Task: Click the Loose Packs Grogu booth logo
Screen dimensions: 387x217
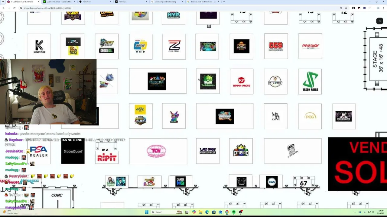Action: coord(106,46)
